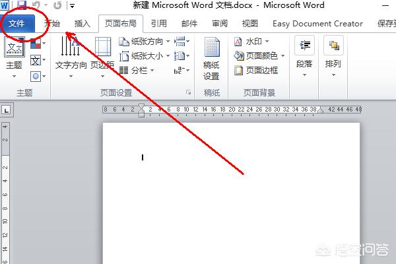The image size is (396, 264).
Task: Open 排列 arrange group button
Action: pos(333,57)
